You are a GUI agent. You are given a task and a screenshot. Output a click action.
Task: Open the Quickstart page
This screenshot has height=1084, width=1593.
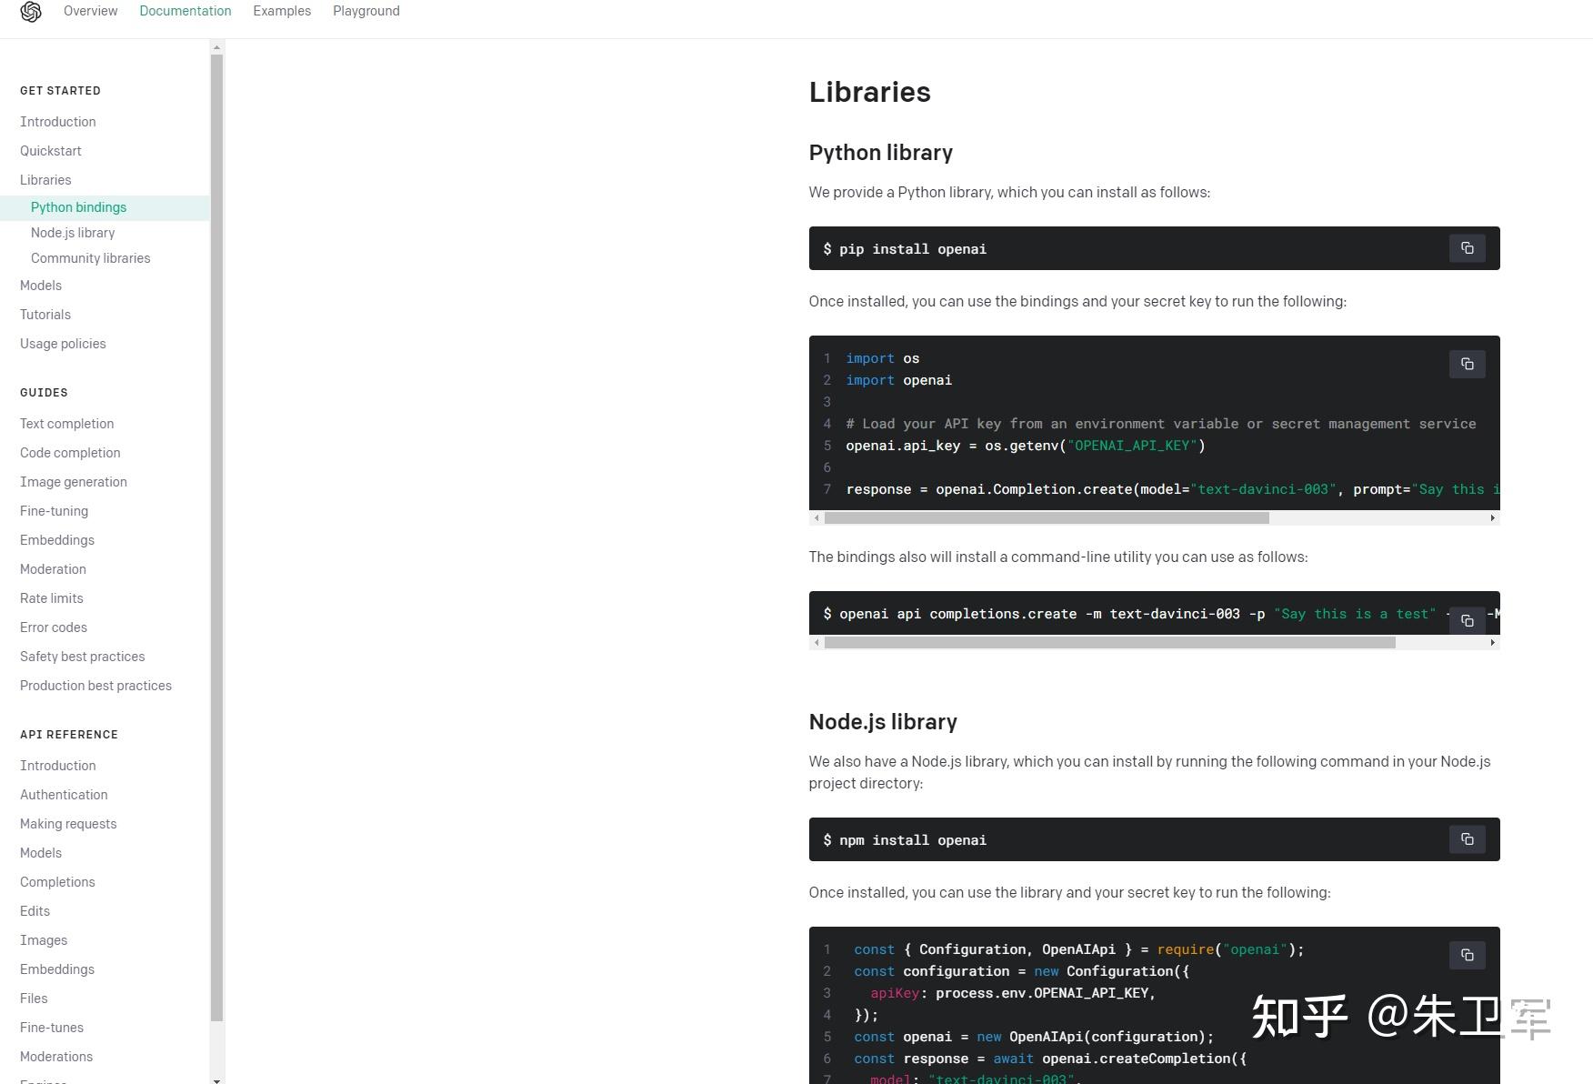pos(51,151)
